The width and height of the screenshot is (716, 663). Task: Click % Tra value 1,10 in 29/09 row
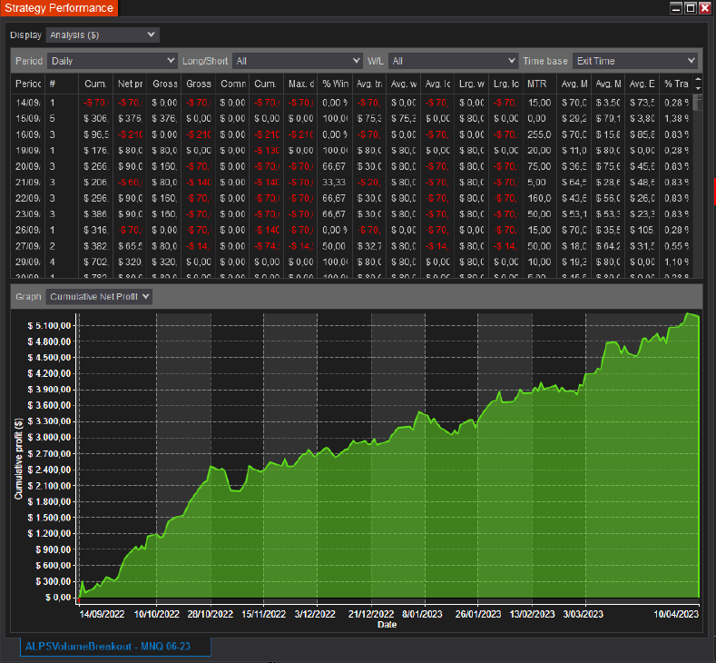pos(676,262)
